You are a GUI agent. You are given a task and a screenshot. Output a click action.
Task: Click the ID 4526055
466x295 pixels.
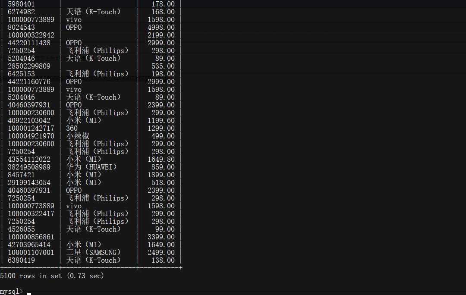tap(21, 229)
